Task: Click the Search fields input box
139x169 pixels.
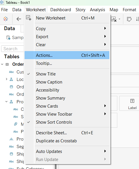Action: 13,49
